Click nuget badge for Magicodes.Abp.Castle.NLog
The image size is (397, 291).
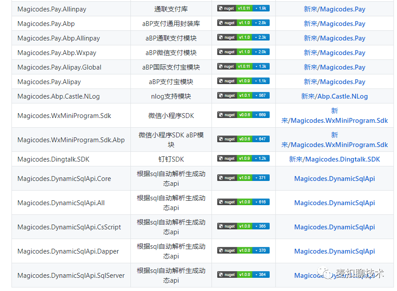point(243,96)
